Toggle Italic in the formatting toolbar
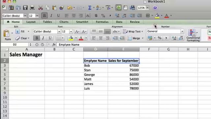Viewport: 211px width, 119px height. pos(51,16)
